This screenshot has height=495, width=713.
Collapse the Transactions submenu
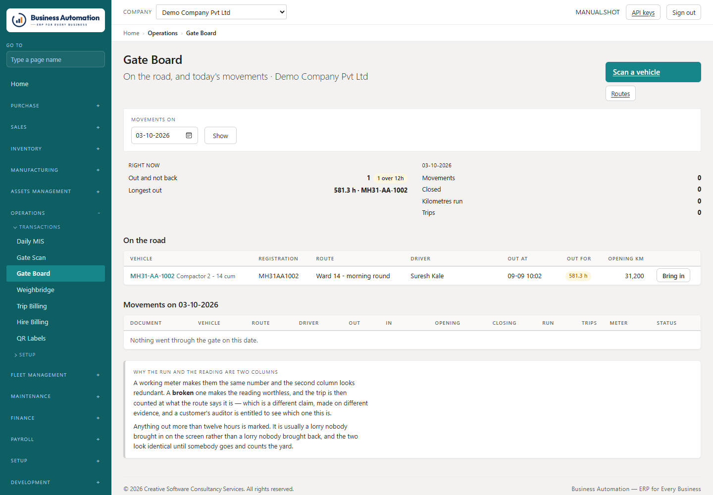(x=37, y=227)
